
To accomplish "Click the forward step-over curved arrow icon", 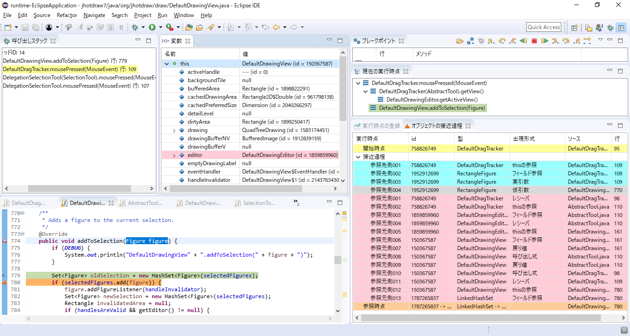I will 566,41.
